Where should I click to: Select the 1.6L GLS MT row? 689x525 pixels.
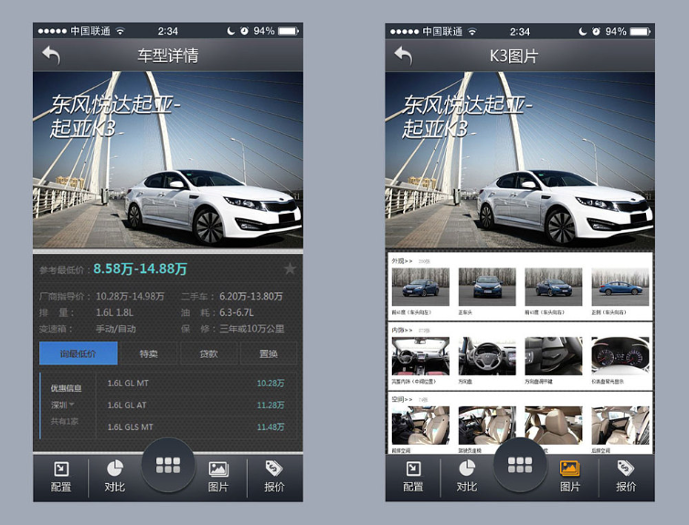pyautogui.click(x=196, y=426)
